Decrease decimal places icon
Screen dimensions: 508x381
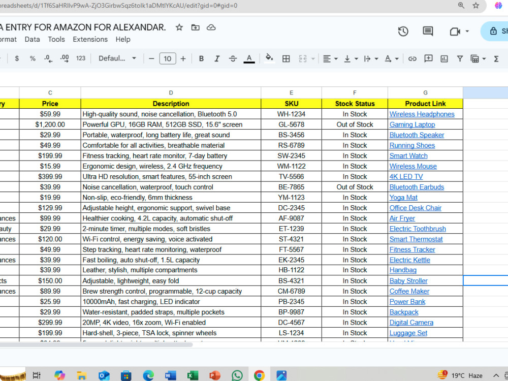pos(48,58)
